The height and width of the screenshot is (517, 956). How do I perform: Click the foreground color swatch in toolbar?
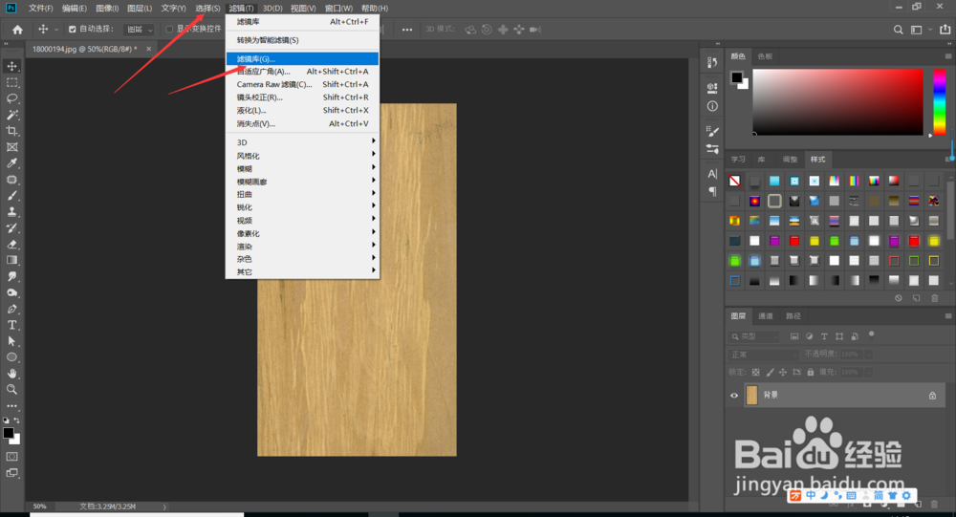pos(8,434)
